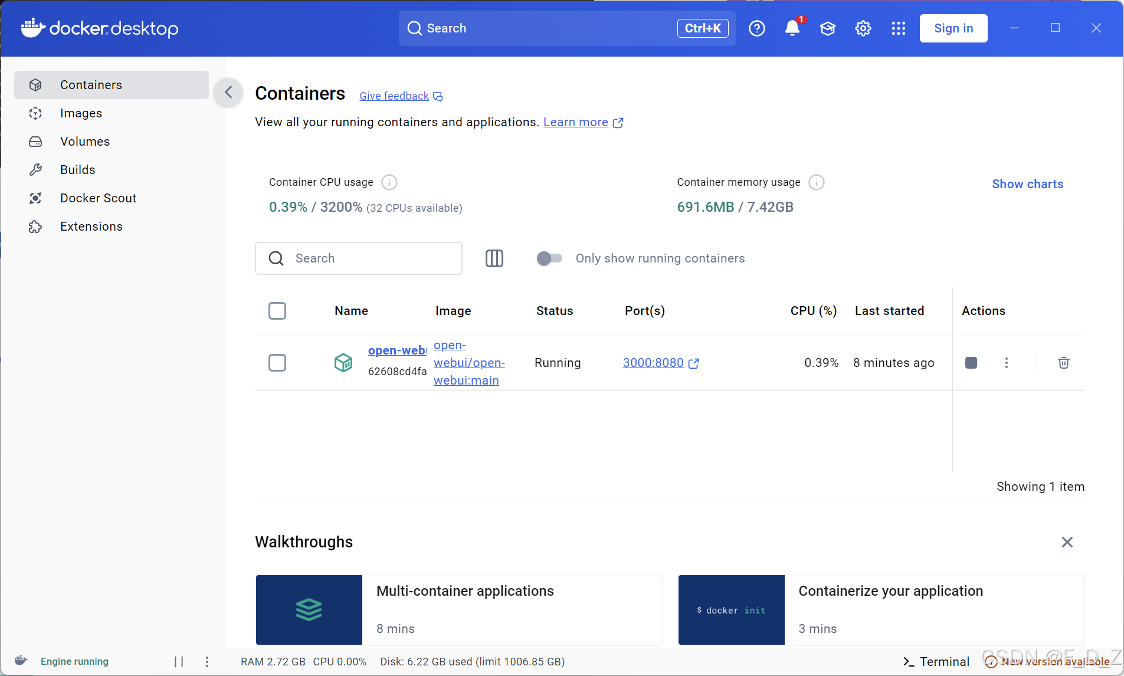Open the apps grid menu icon

coord(899,28)
